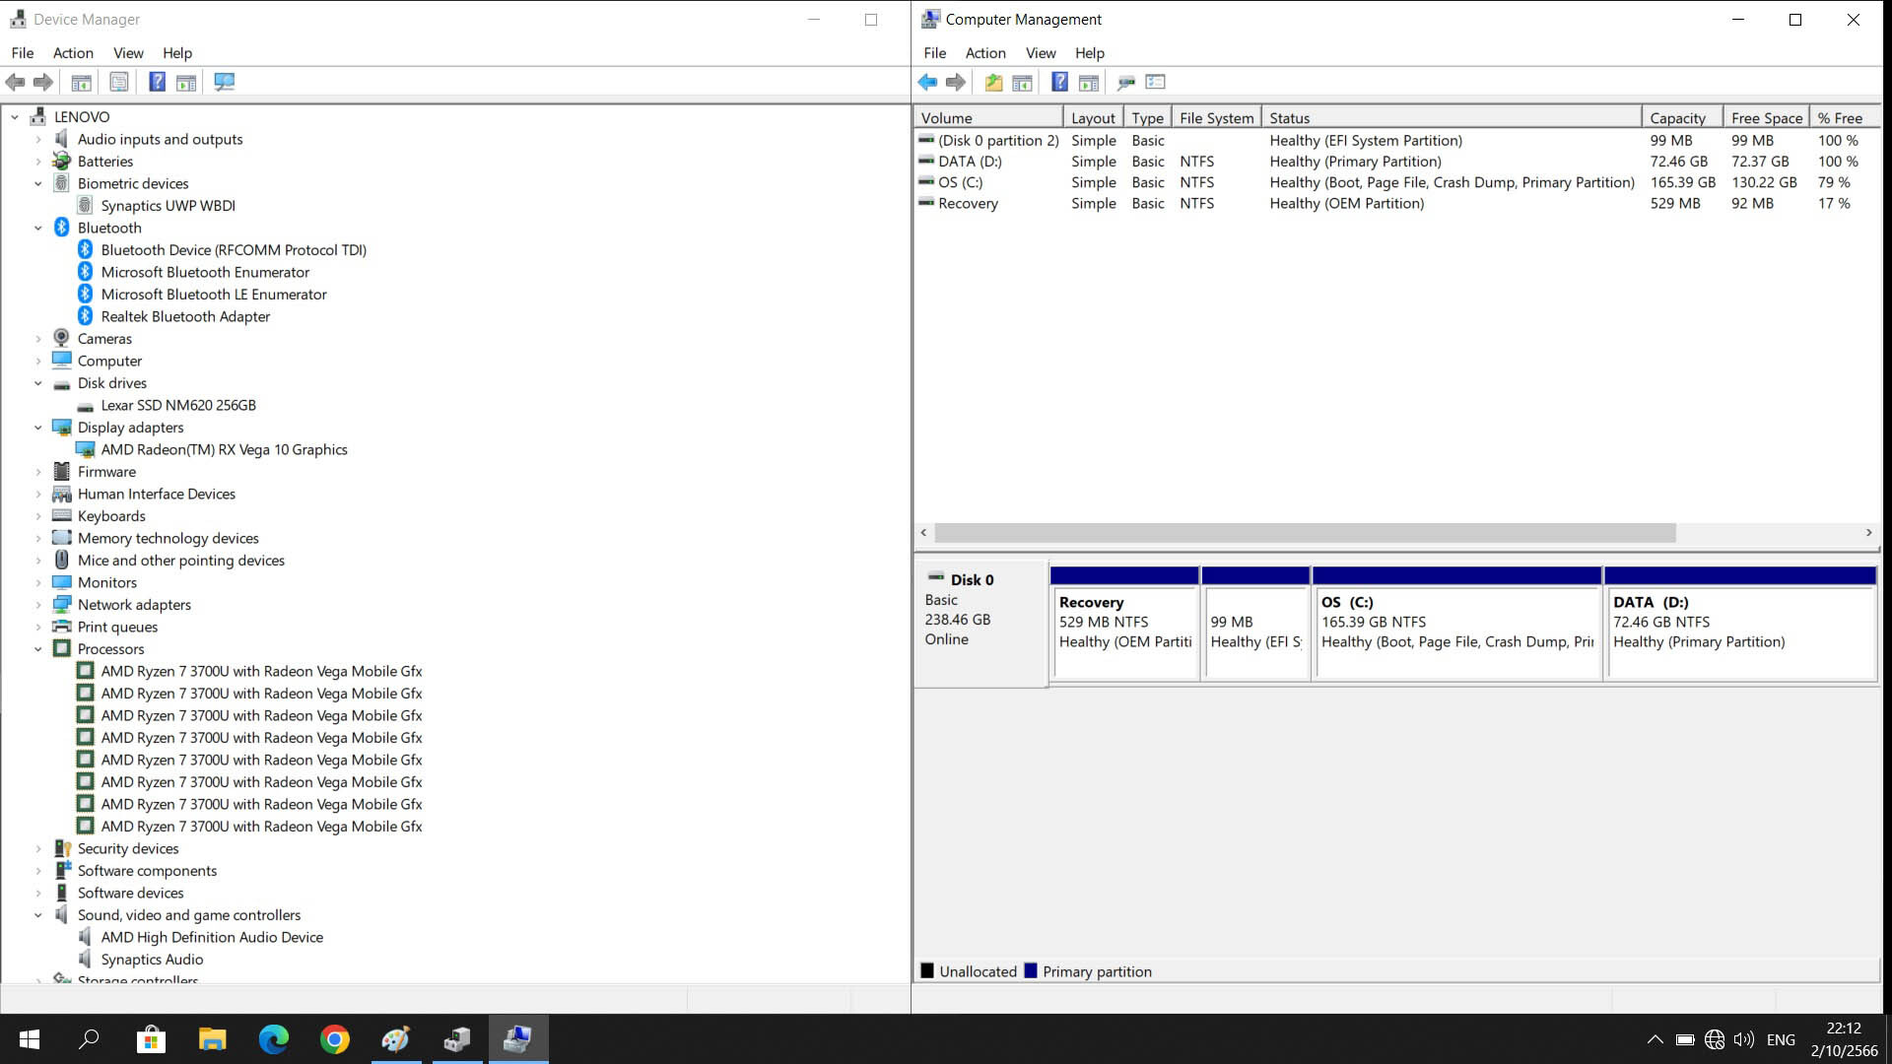Open File Explorer from taskbar
This screenshot has height=1064, width=1892.
coord(212,1039)
